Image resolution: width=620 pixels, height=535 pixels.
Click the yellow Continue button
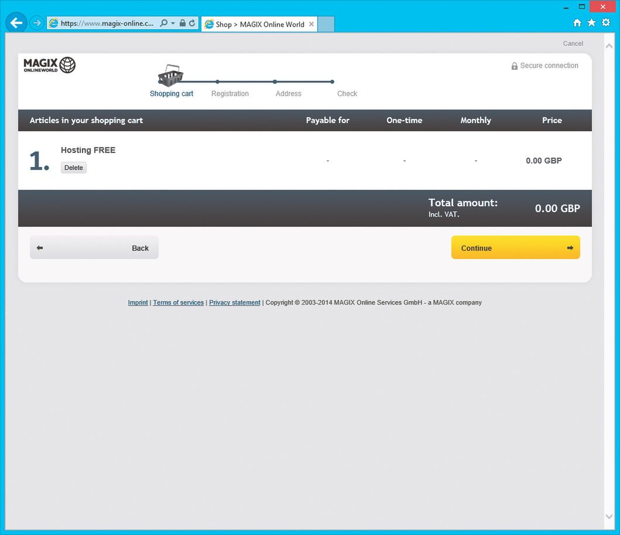click(x=516, y=248)
